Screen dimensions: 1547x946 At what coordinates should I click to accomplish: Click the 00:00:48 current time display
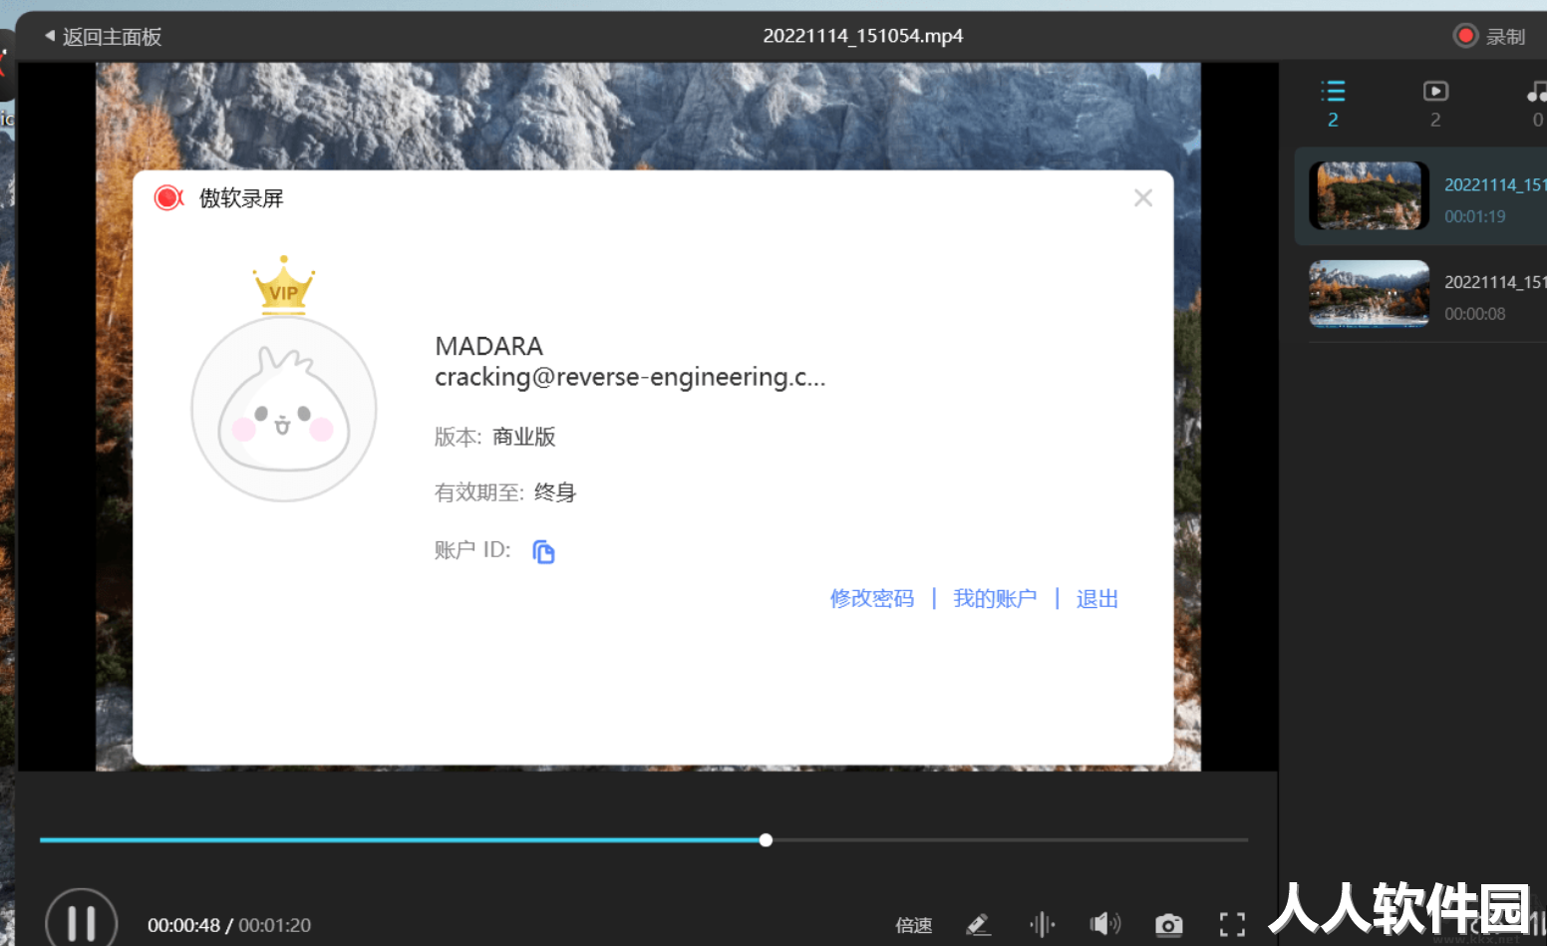[x=184, y=925]
